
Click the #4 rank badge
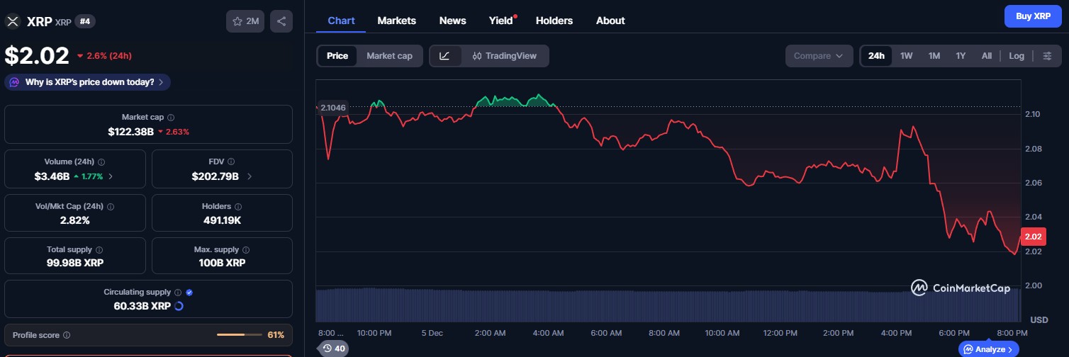(x=85, y=21)
